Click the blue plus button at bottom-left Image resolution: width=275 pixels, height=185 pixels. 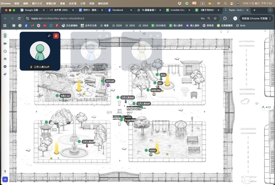click(5, 179)
